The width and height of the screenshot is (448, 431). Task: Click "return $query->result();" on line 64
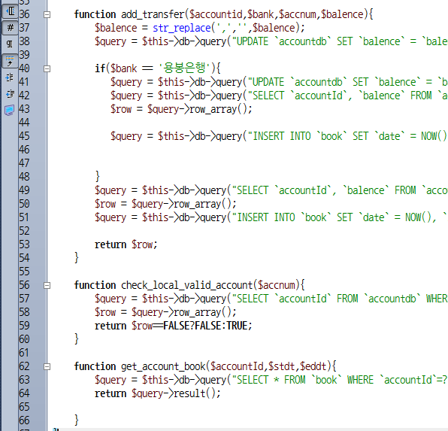click(x=158, y=393)
